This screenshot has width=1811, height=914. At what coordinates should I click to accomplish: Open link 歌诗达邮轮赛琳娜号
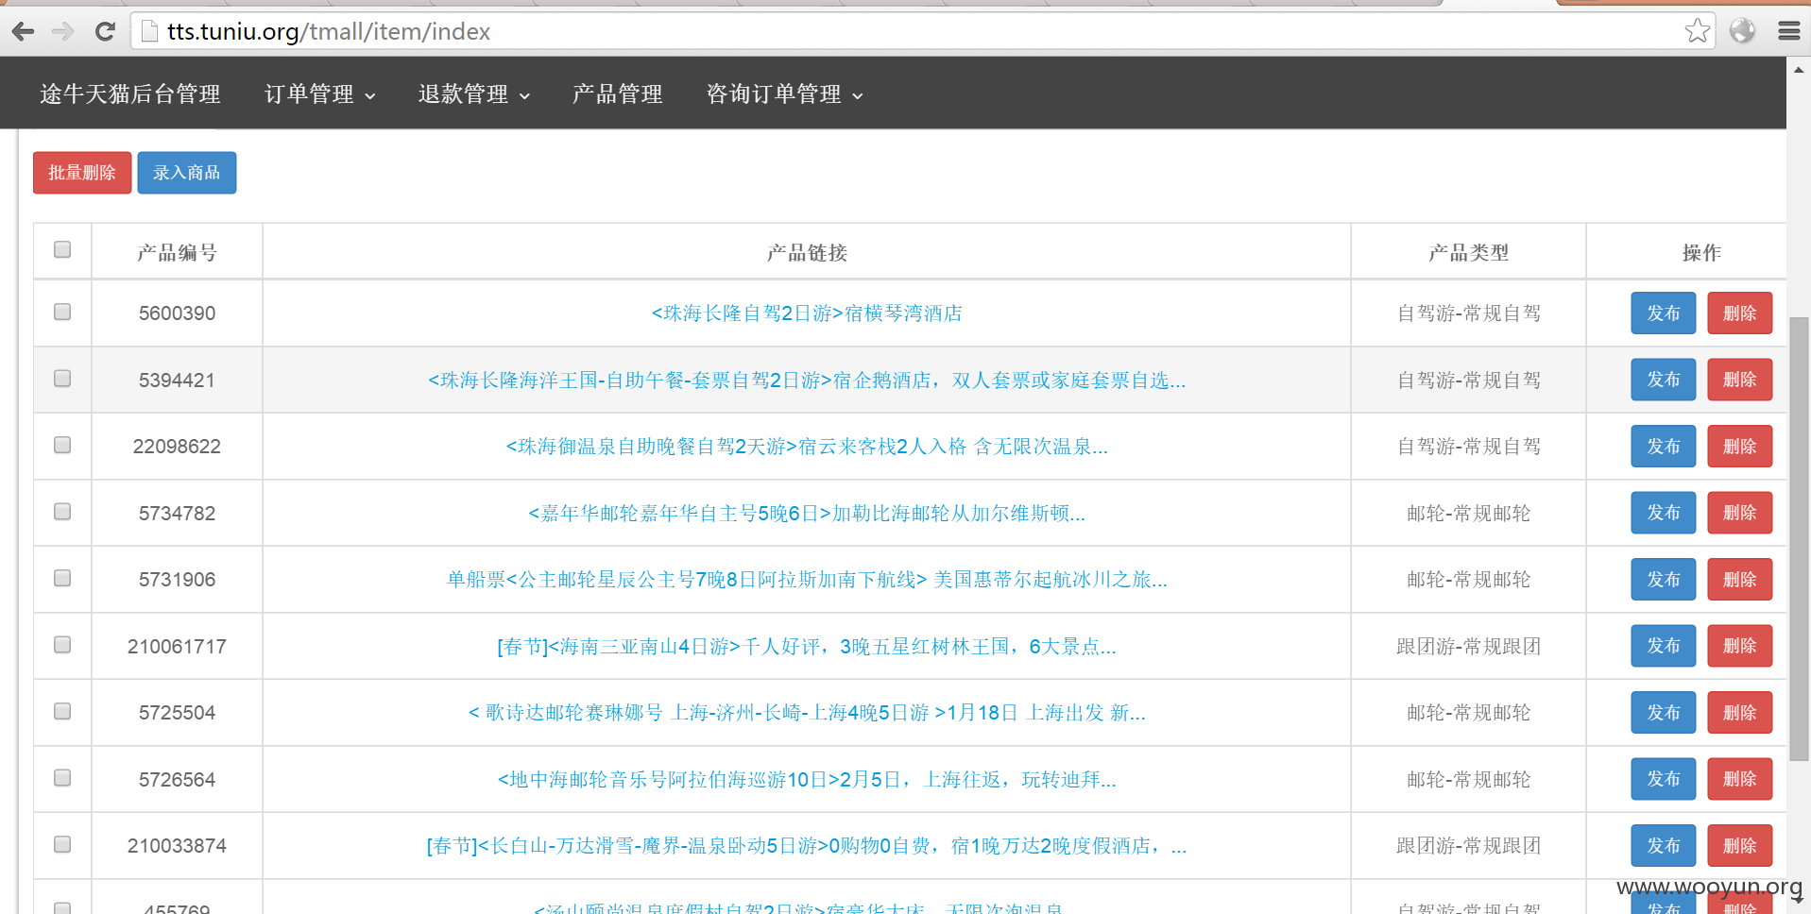pos(807,713)
